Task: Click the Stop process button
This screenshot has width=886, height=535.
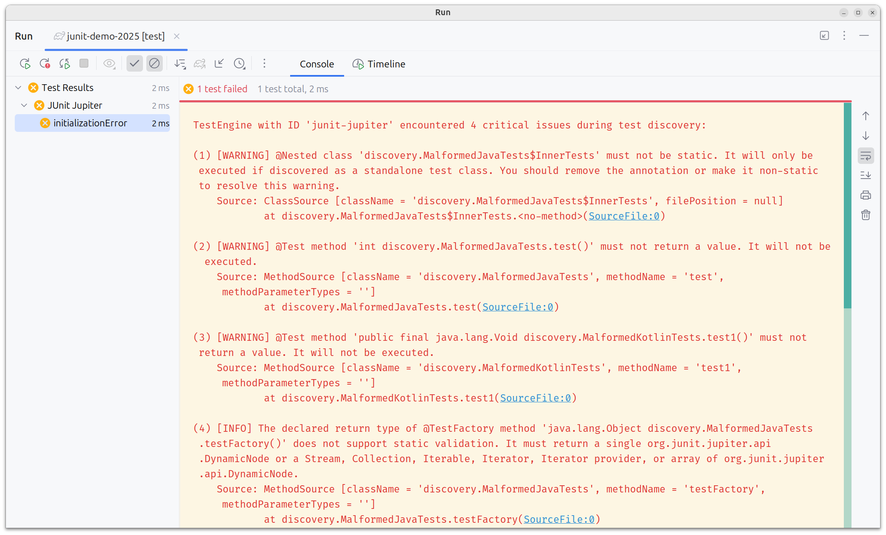Action: click(x=84, y=64)
